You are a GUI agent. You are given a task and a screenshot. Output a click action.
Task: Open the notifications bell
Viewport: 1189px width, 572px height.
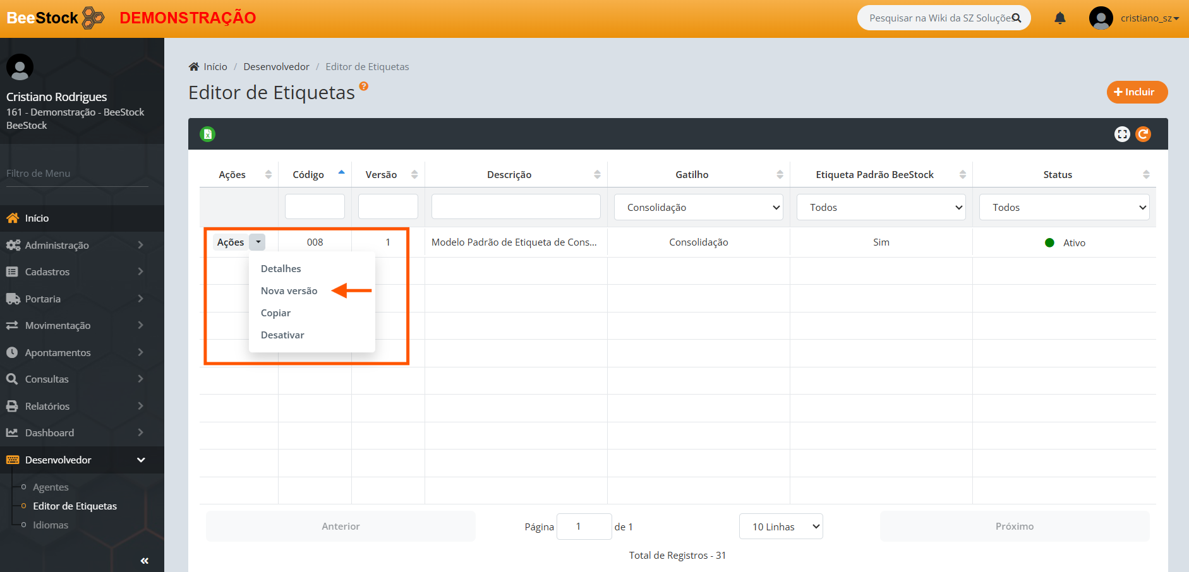click(1059, 18)
